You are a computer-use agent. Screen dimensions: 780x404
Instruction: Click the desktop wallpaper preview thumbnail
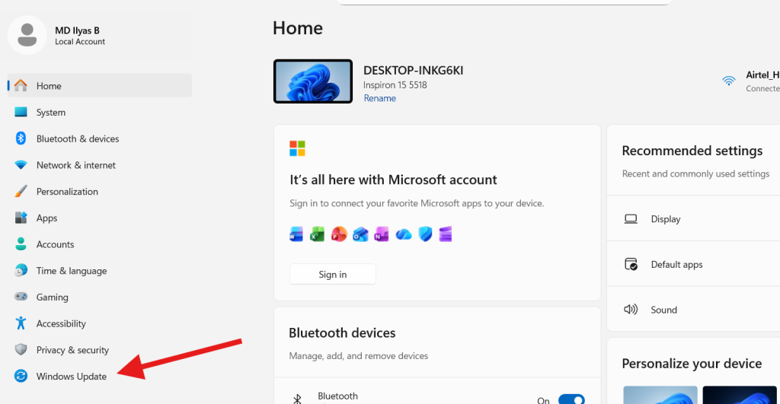click(x=313, y=81)
